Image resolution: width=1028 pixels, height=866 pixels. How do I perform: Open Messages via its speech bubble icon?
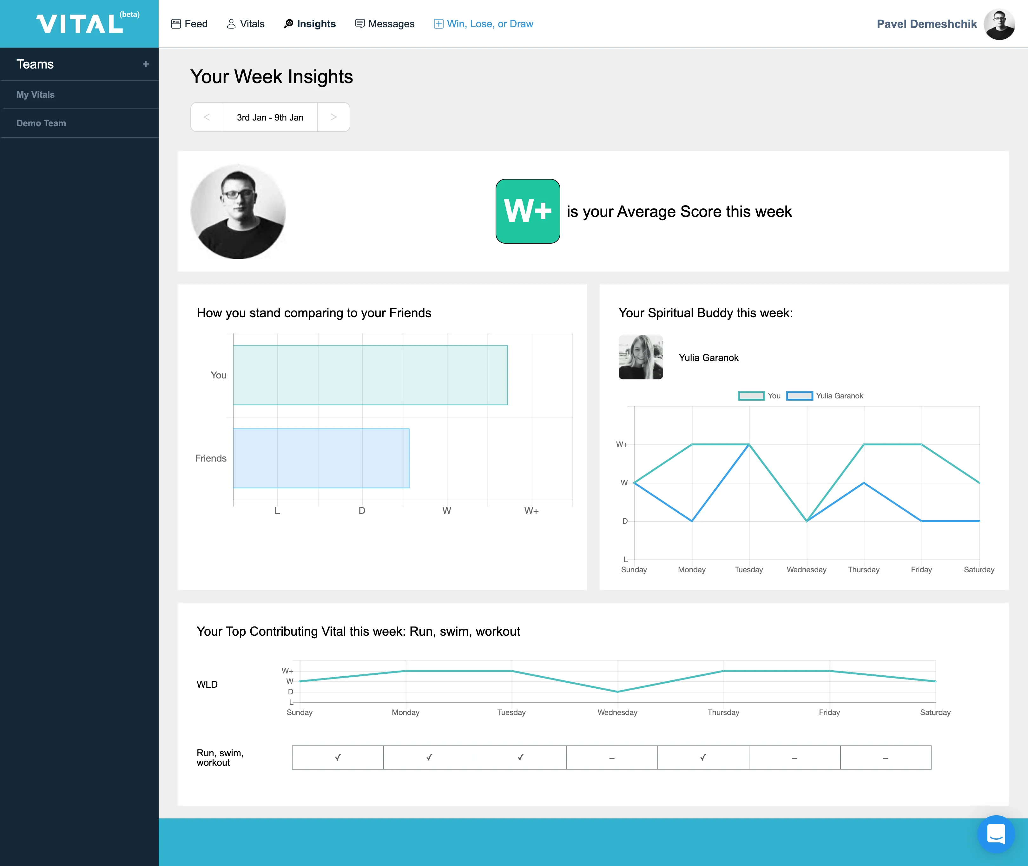tap(360, 23)
